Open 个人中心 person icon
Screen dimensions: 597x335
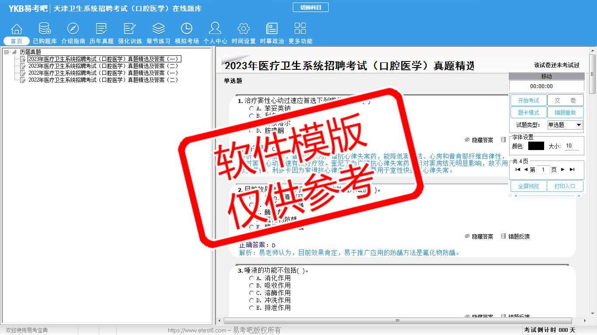[215, 29]
